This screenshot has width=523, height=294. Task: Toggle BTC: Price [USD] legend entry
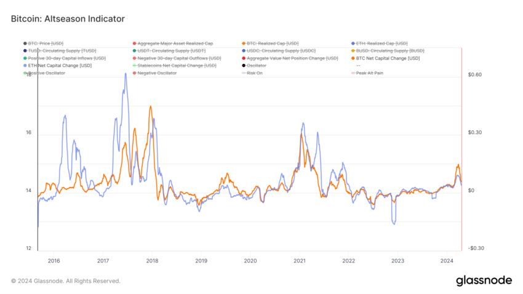click(x=43, y=43)
